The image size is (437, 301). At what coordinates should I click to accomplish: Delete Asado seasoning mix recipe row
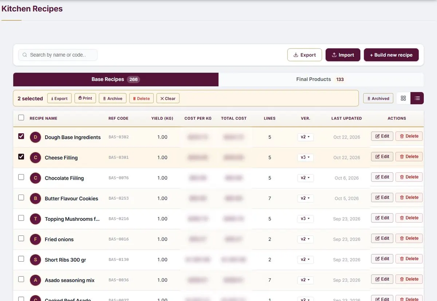tap(409, 279)
